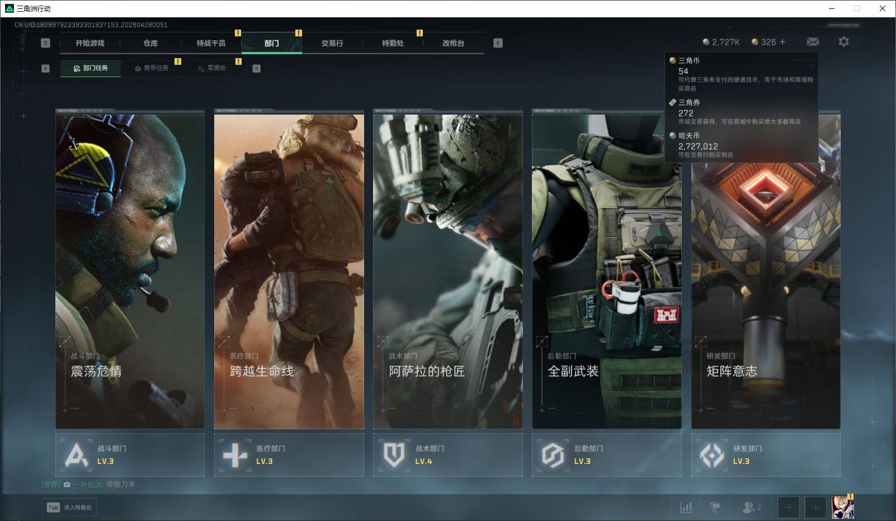Screen dimensions: 896x521
Task: Open the statistics bar chart icon
Action: point(686,507)
